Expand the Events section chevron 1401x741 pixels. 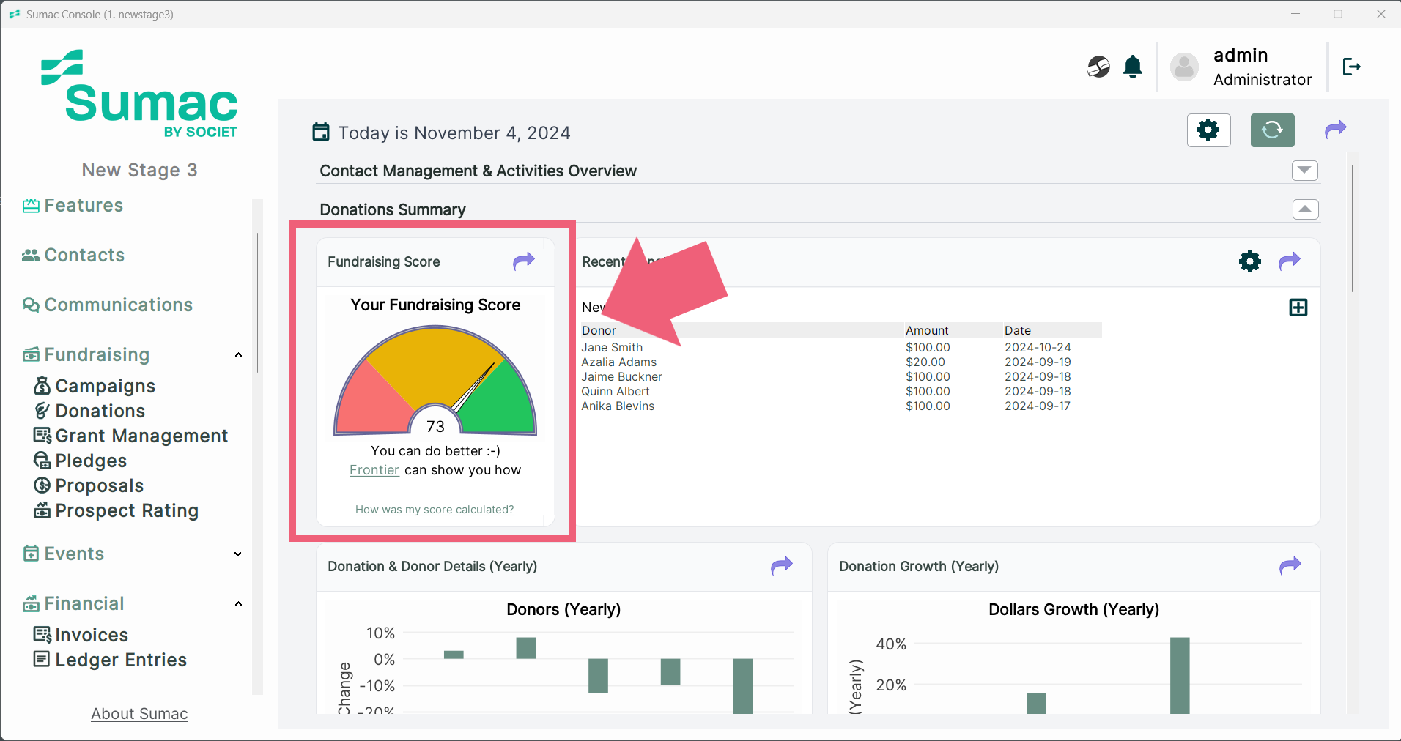238,554
